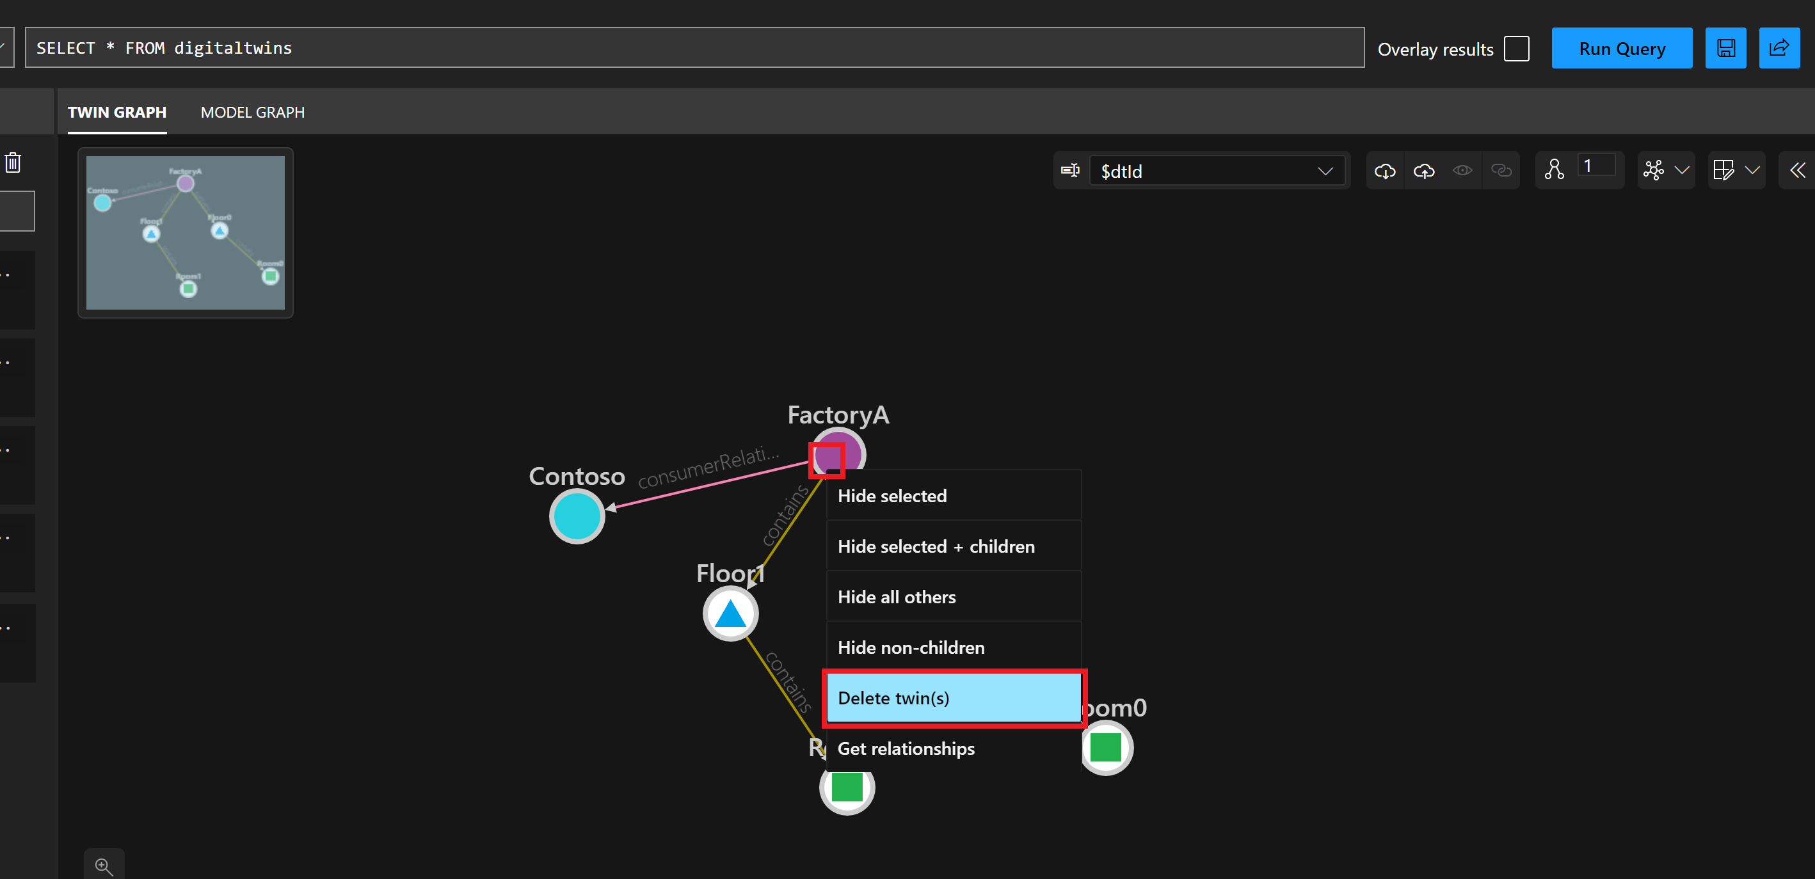Toggle the link relationships icon
This screenshot has width=1815, height=879.
click(x=1501, y=171)
